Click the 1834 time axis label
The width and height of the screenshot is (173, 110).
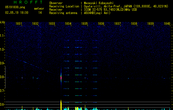tap(68, 24)
